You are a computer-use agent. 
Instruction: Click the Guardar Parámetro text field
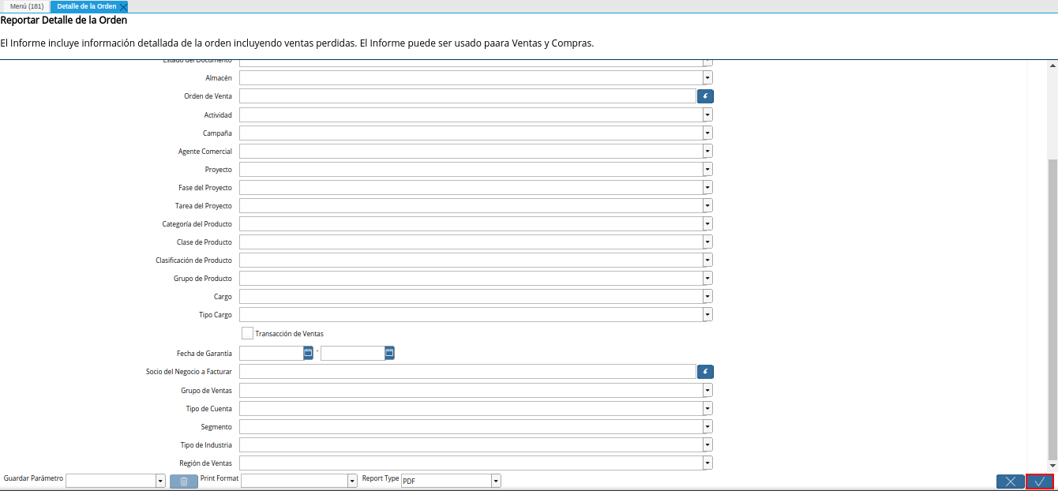point(111,481)
